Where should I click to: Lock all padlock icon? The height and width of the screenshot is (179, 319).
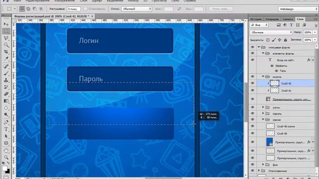click(x=286, y=40)
